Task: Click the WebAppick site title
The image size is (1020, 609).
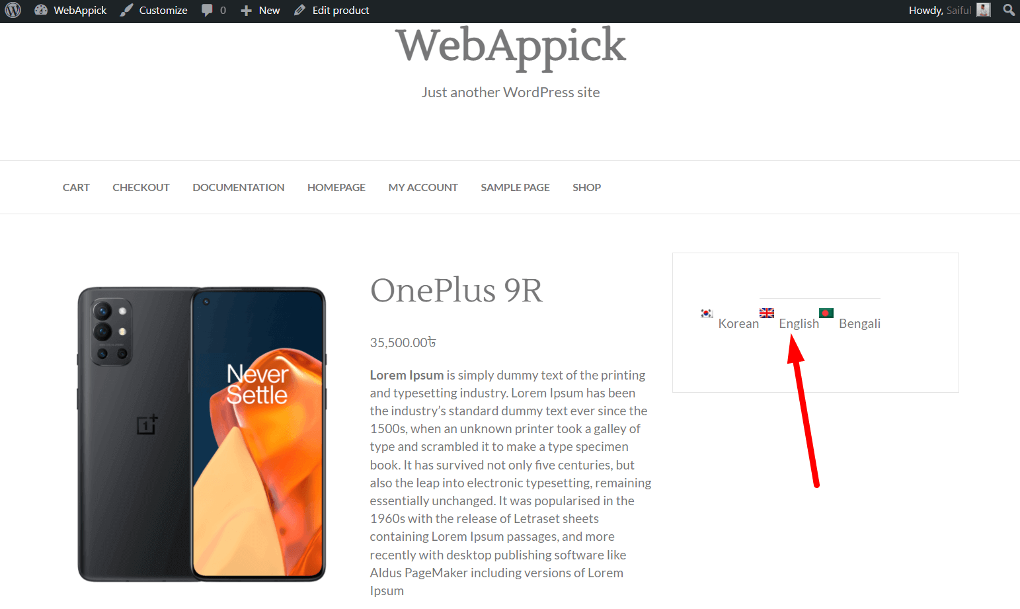Action: coord(510,46)
